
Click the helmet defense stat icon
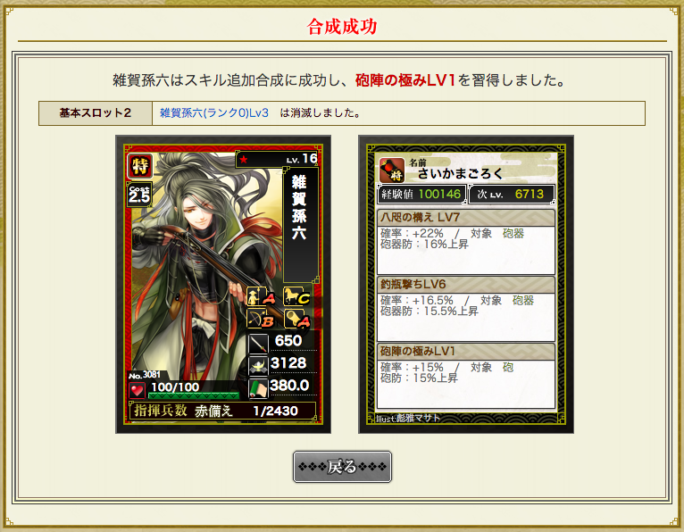pos(258,365)
